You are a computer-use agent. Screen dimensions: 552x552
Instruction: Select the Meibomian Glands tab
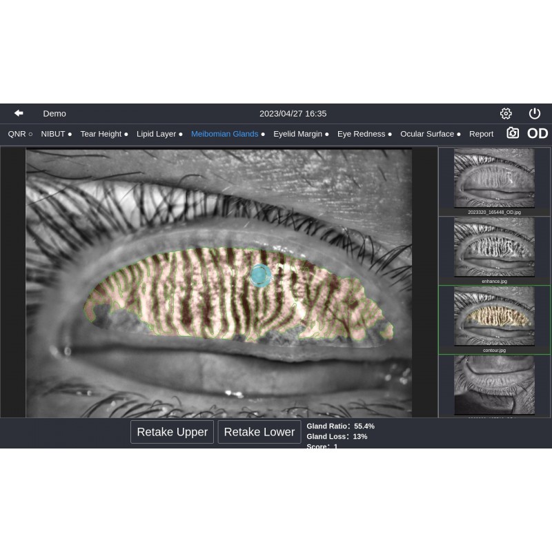click(x=228, y=134)
